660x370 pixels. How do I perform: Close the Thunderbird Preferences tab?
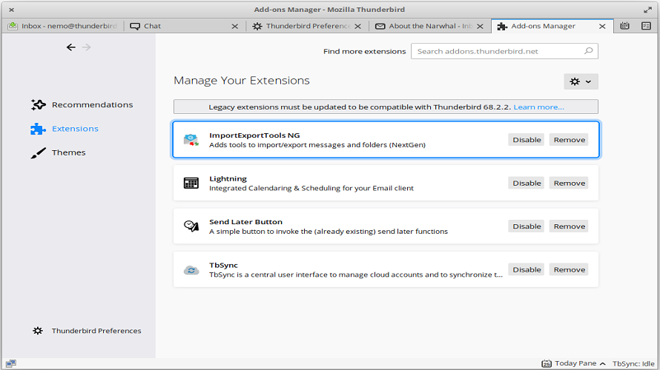click(x=357, y=26)
